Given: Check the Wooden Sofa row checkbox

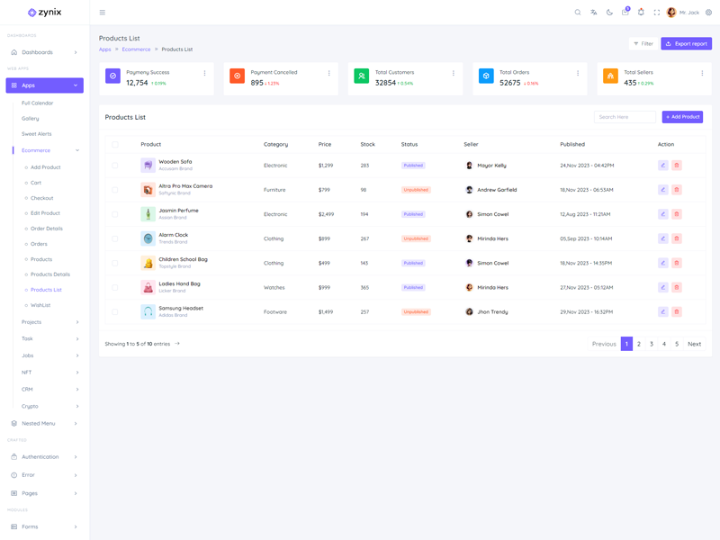Looking at the screenshot, I should point(115,166).
